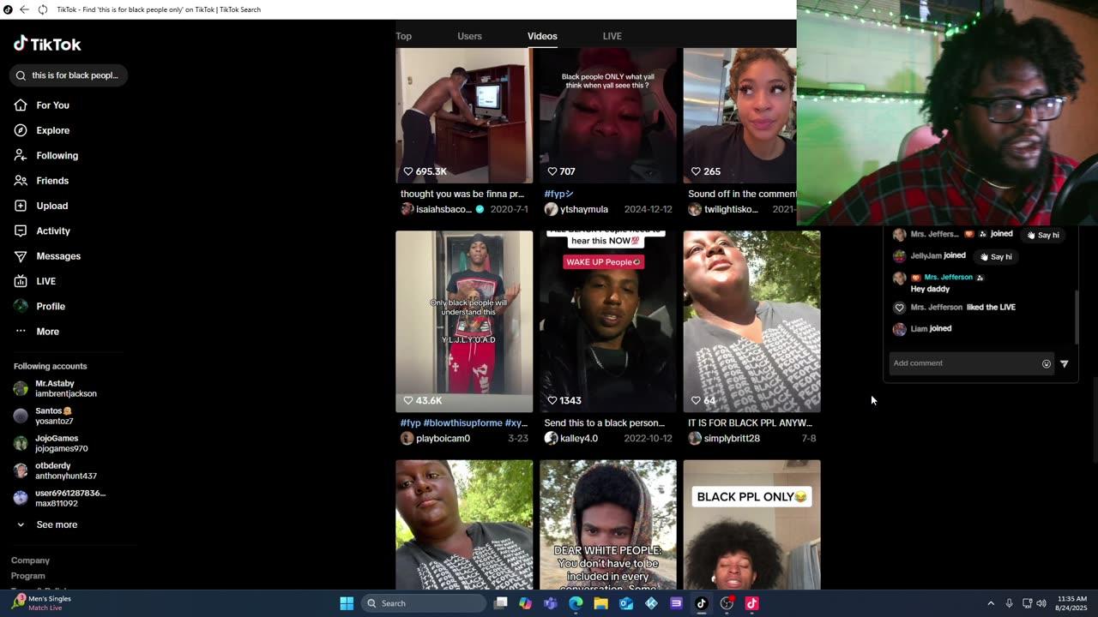The width and height of the screenshot is (1098, 617).
Task: Open 'BLACK PPL ONLY' video thumbnail
Action: (x=752, y=524)
